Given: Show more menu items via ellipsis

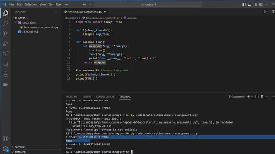Looking at the screenshot, I should (x=66, y=4).
